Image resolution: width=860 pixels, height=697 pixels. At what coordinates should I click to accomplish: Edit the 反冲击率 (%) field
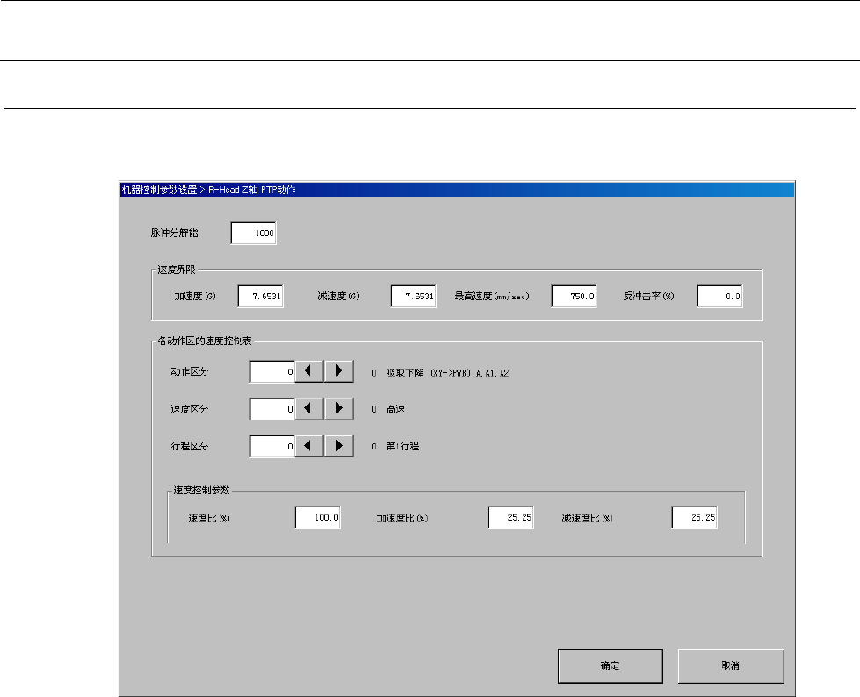(x=720, y=296)
